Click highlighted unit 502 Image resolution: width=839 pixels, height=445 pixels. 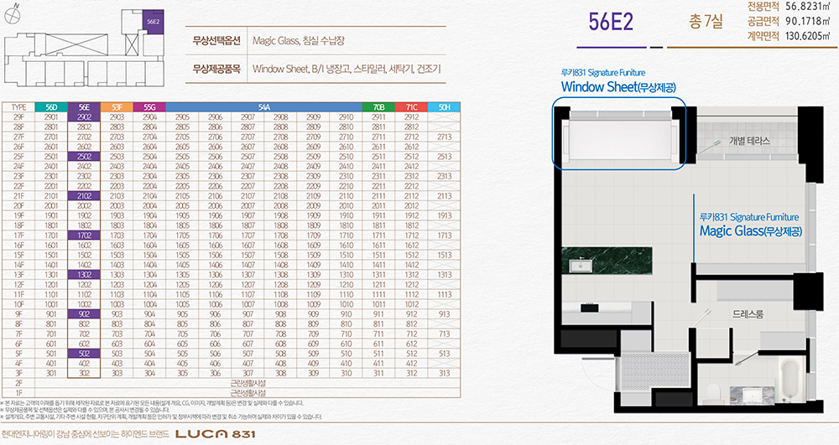[x=84, y=354]
